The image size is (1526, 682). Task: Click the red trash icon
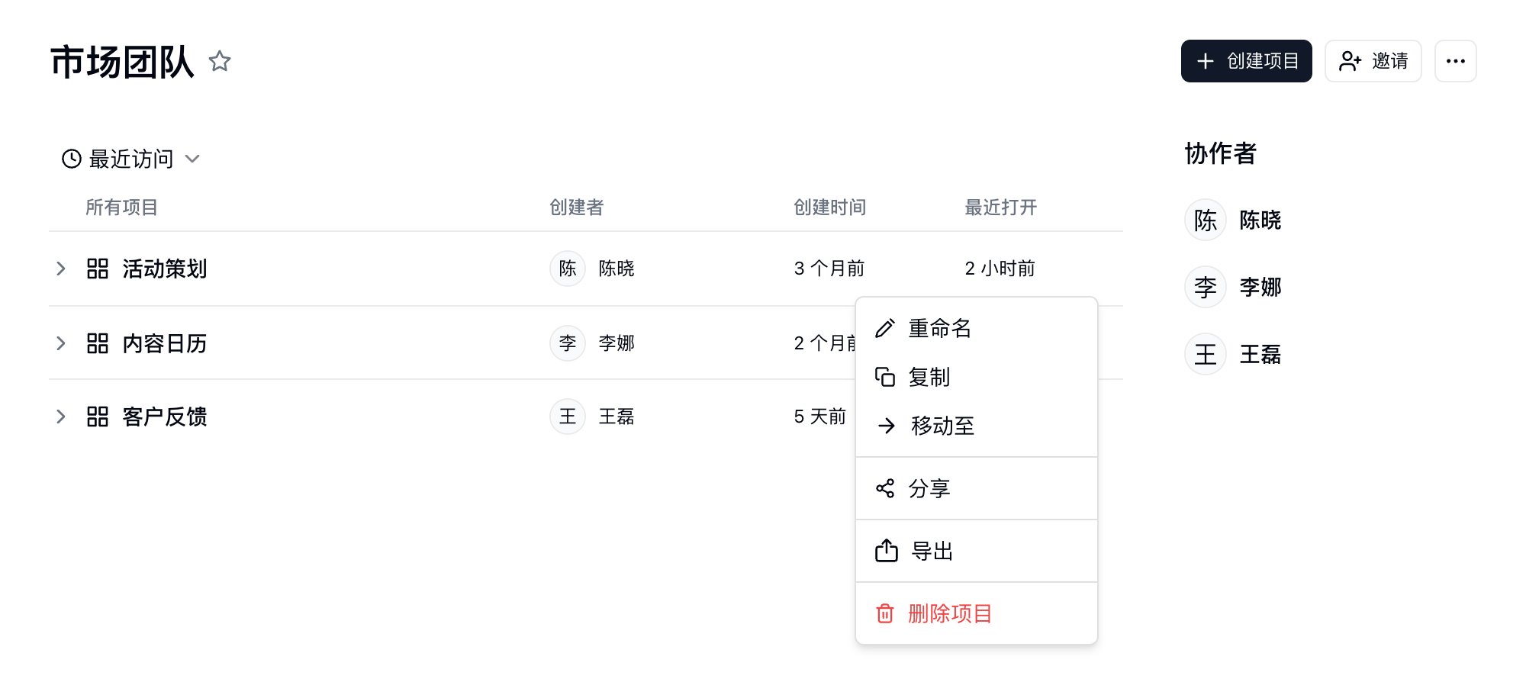(885, 613)
